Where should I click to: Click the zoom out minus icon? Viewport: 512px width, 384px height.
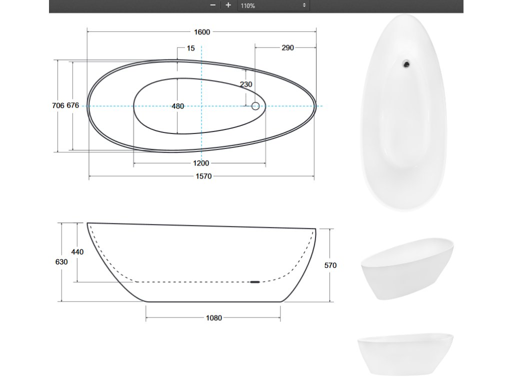(213, 5)
